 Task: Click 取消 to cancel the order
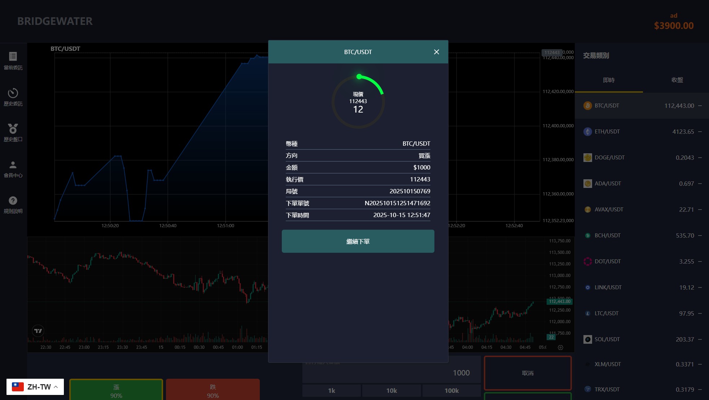click(528, 373)
